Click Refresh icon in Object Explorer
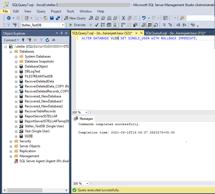Screen dimensions: 215x194 tap(47, 40)
